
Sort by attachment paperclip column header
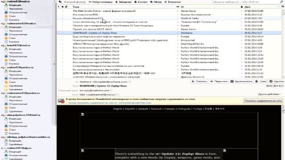coord(66,7)
